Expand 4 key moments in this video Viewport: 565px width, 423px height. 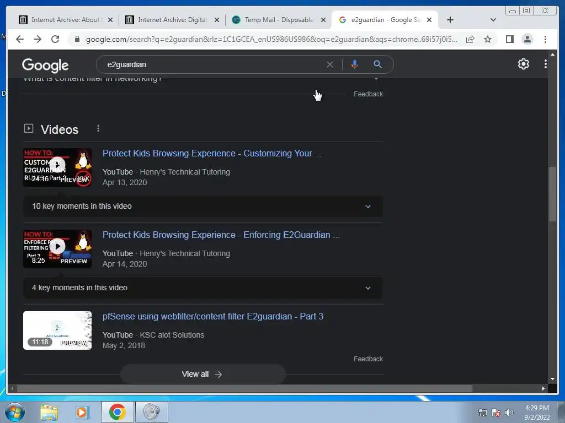(203, 288)
